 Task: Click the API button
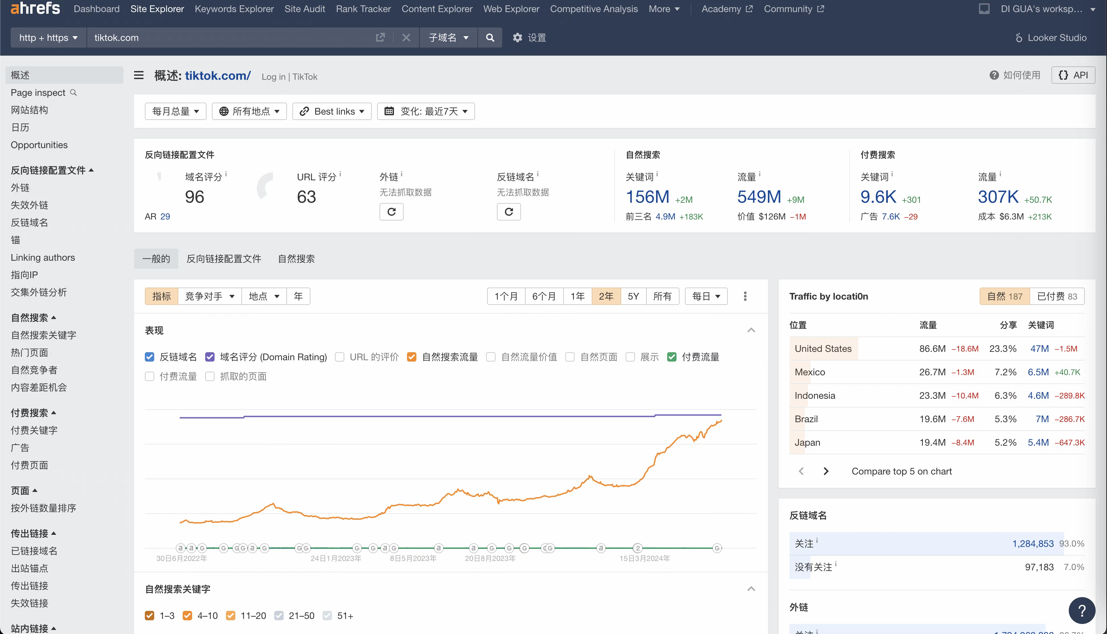click(x=1073, y=75)
